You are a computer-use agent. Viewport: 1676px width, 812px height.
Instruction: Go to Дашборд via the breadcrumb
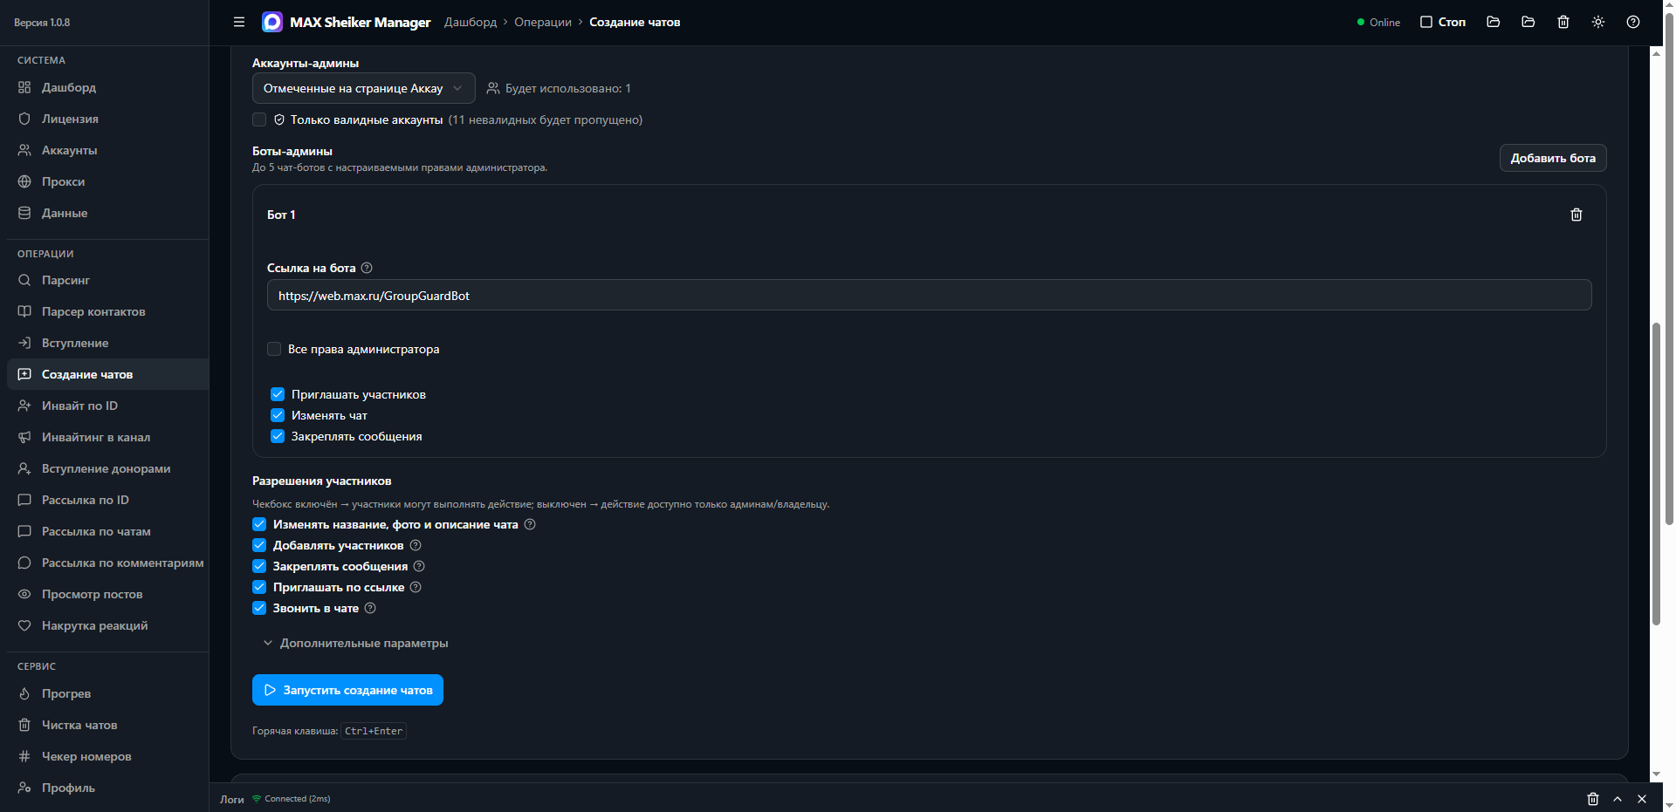(471, 22)
